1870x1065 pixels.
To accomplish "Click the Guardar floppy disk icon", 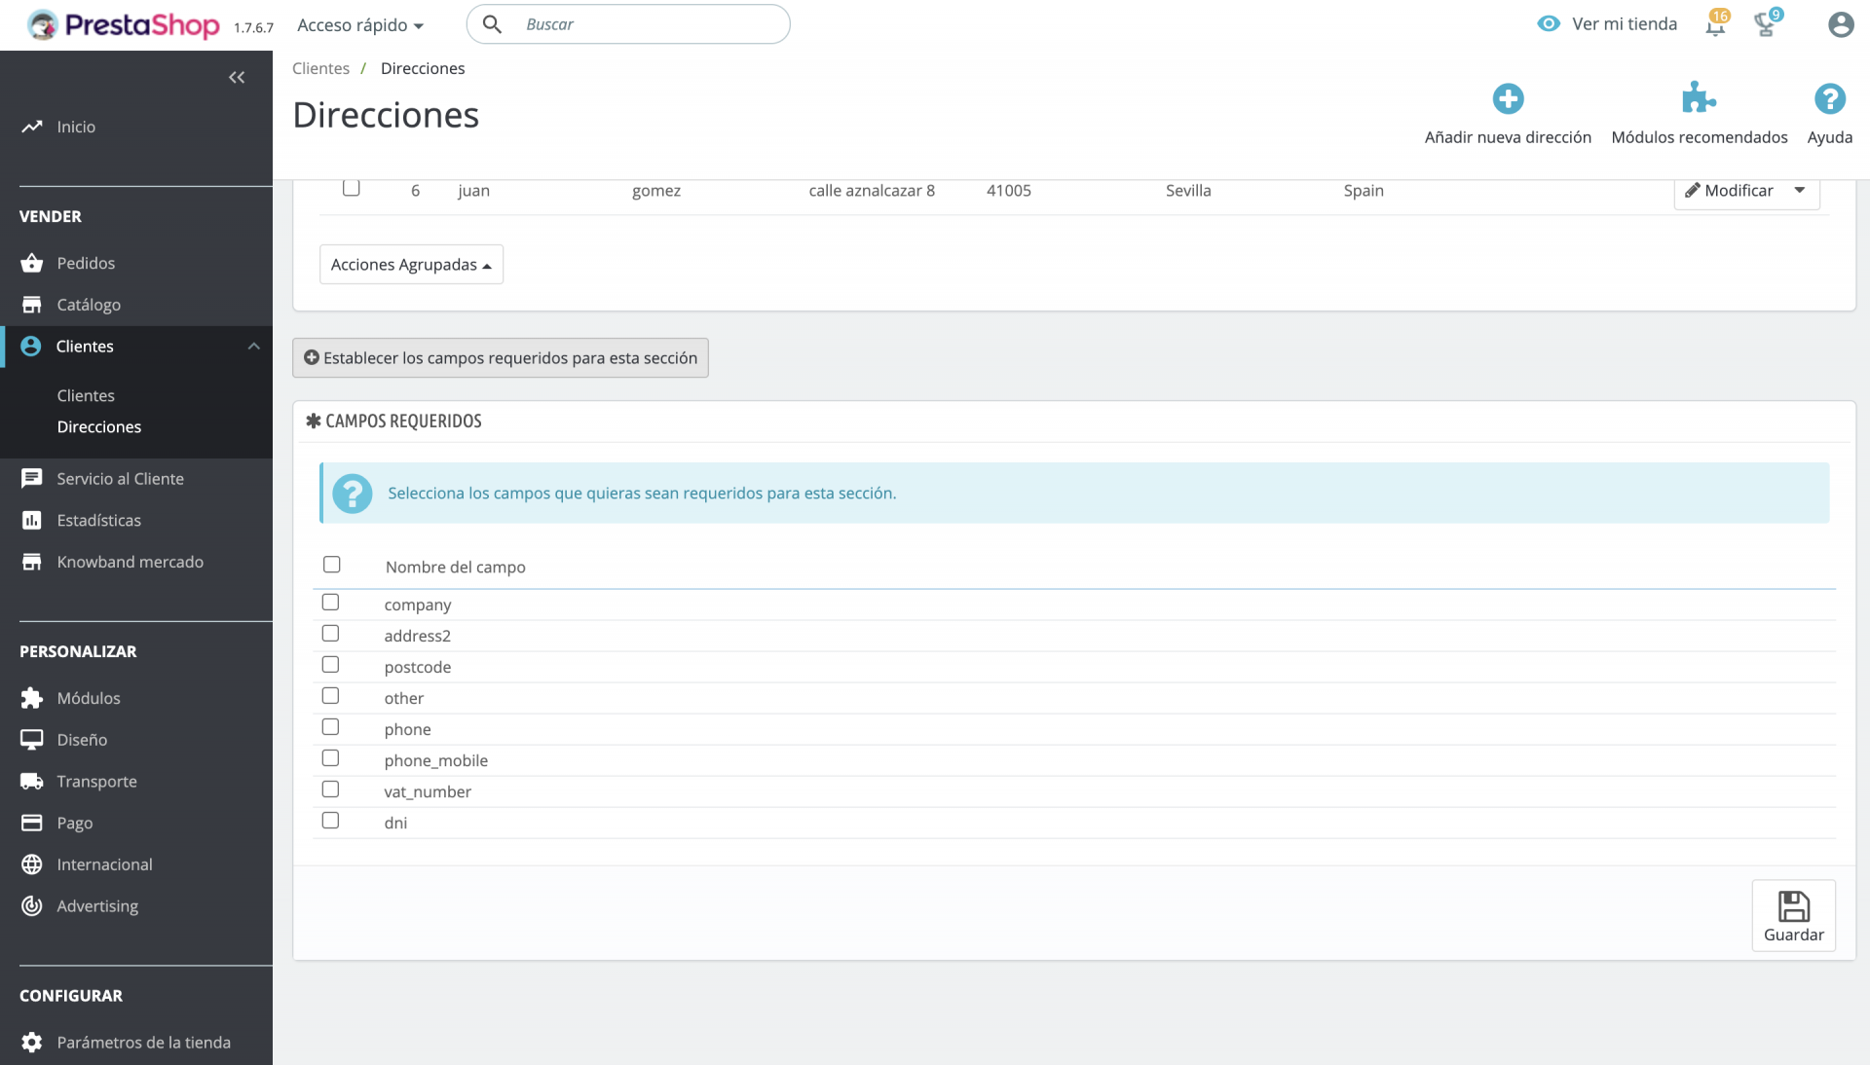I will (1793, 907).
